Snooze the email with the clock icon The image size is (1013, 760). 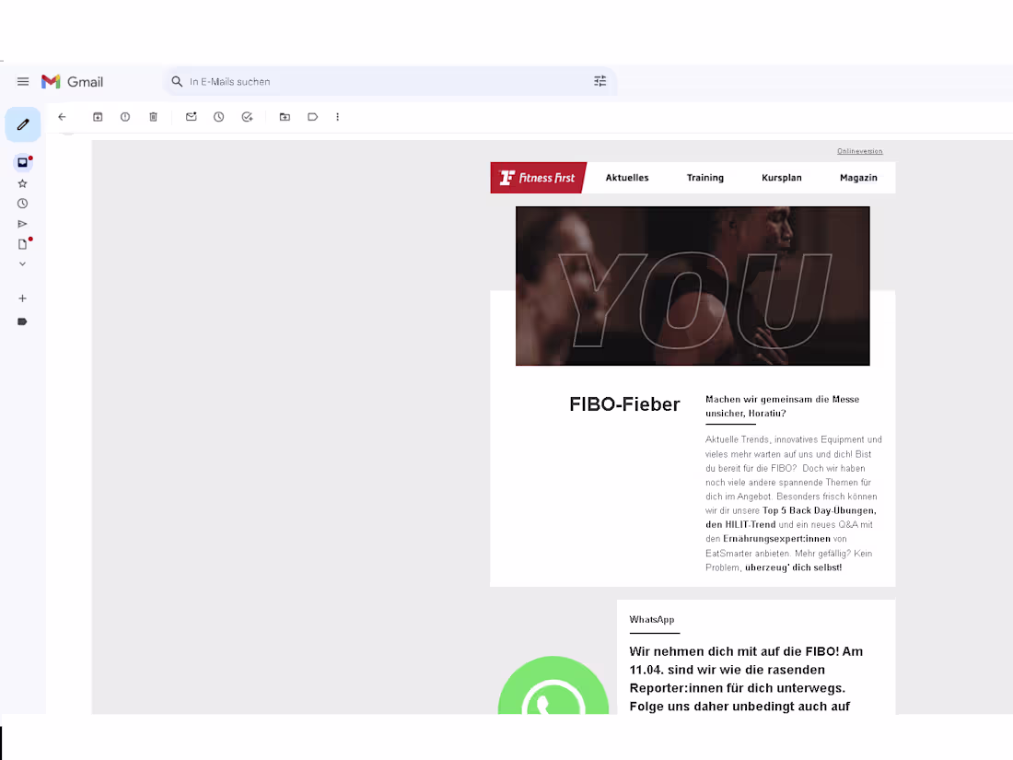(x=218, y=117)
